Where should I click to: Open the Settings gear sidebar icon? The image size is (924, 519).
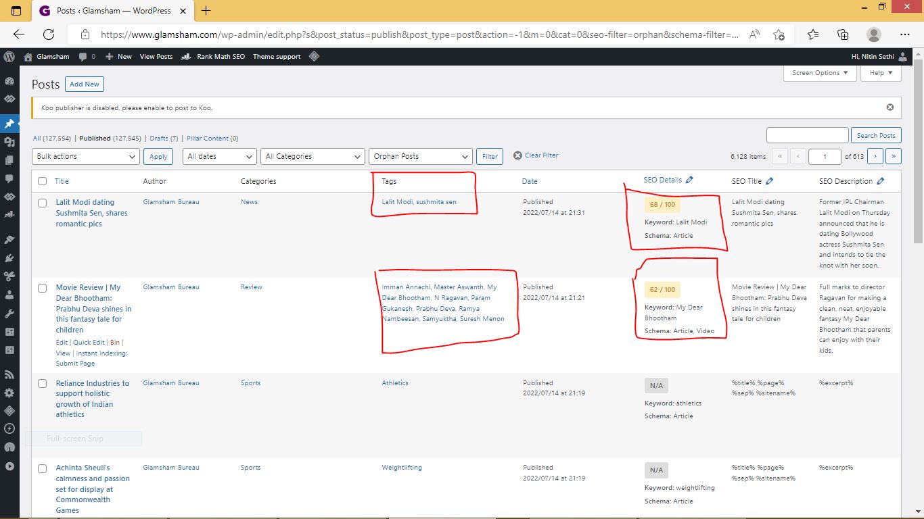tap(9, 393)
